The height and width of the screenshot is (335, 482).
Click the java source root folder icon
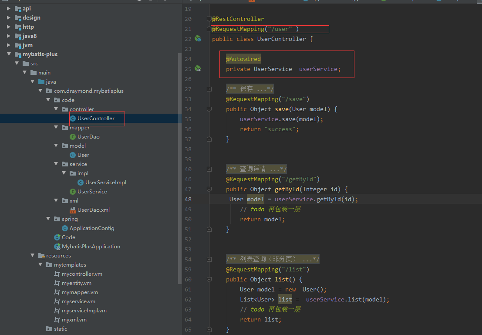point(41,82)
